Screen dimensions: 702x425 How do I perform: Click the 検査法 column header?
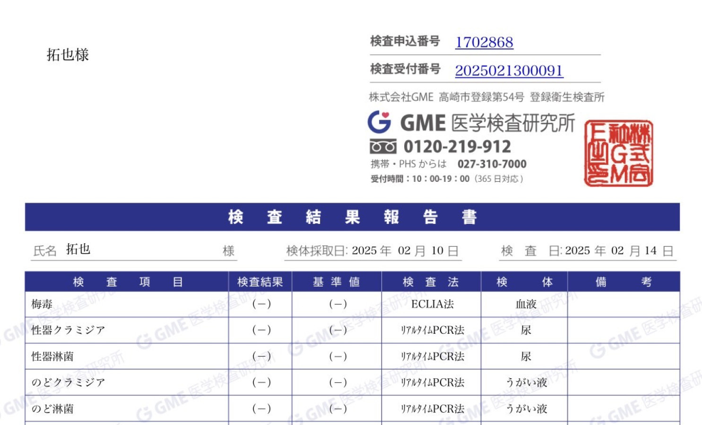click(x=431, y=282)
